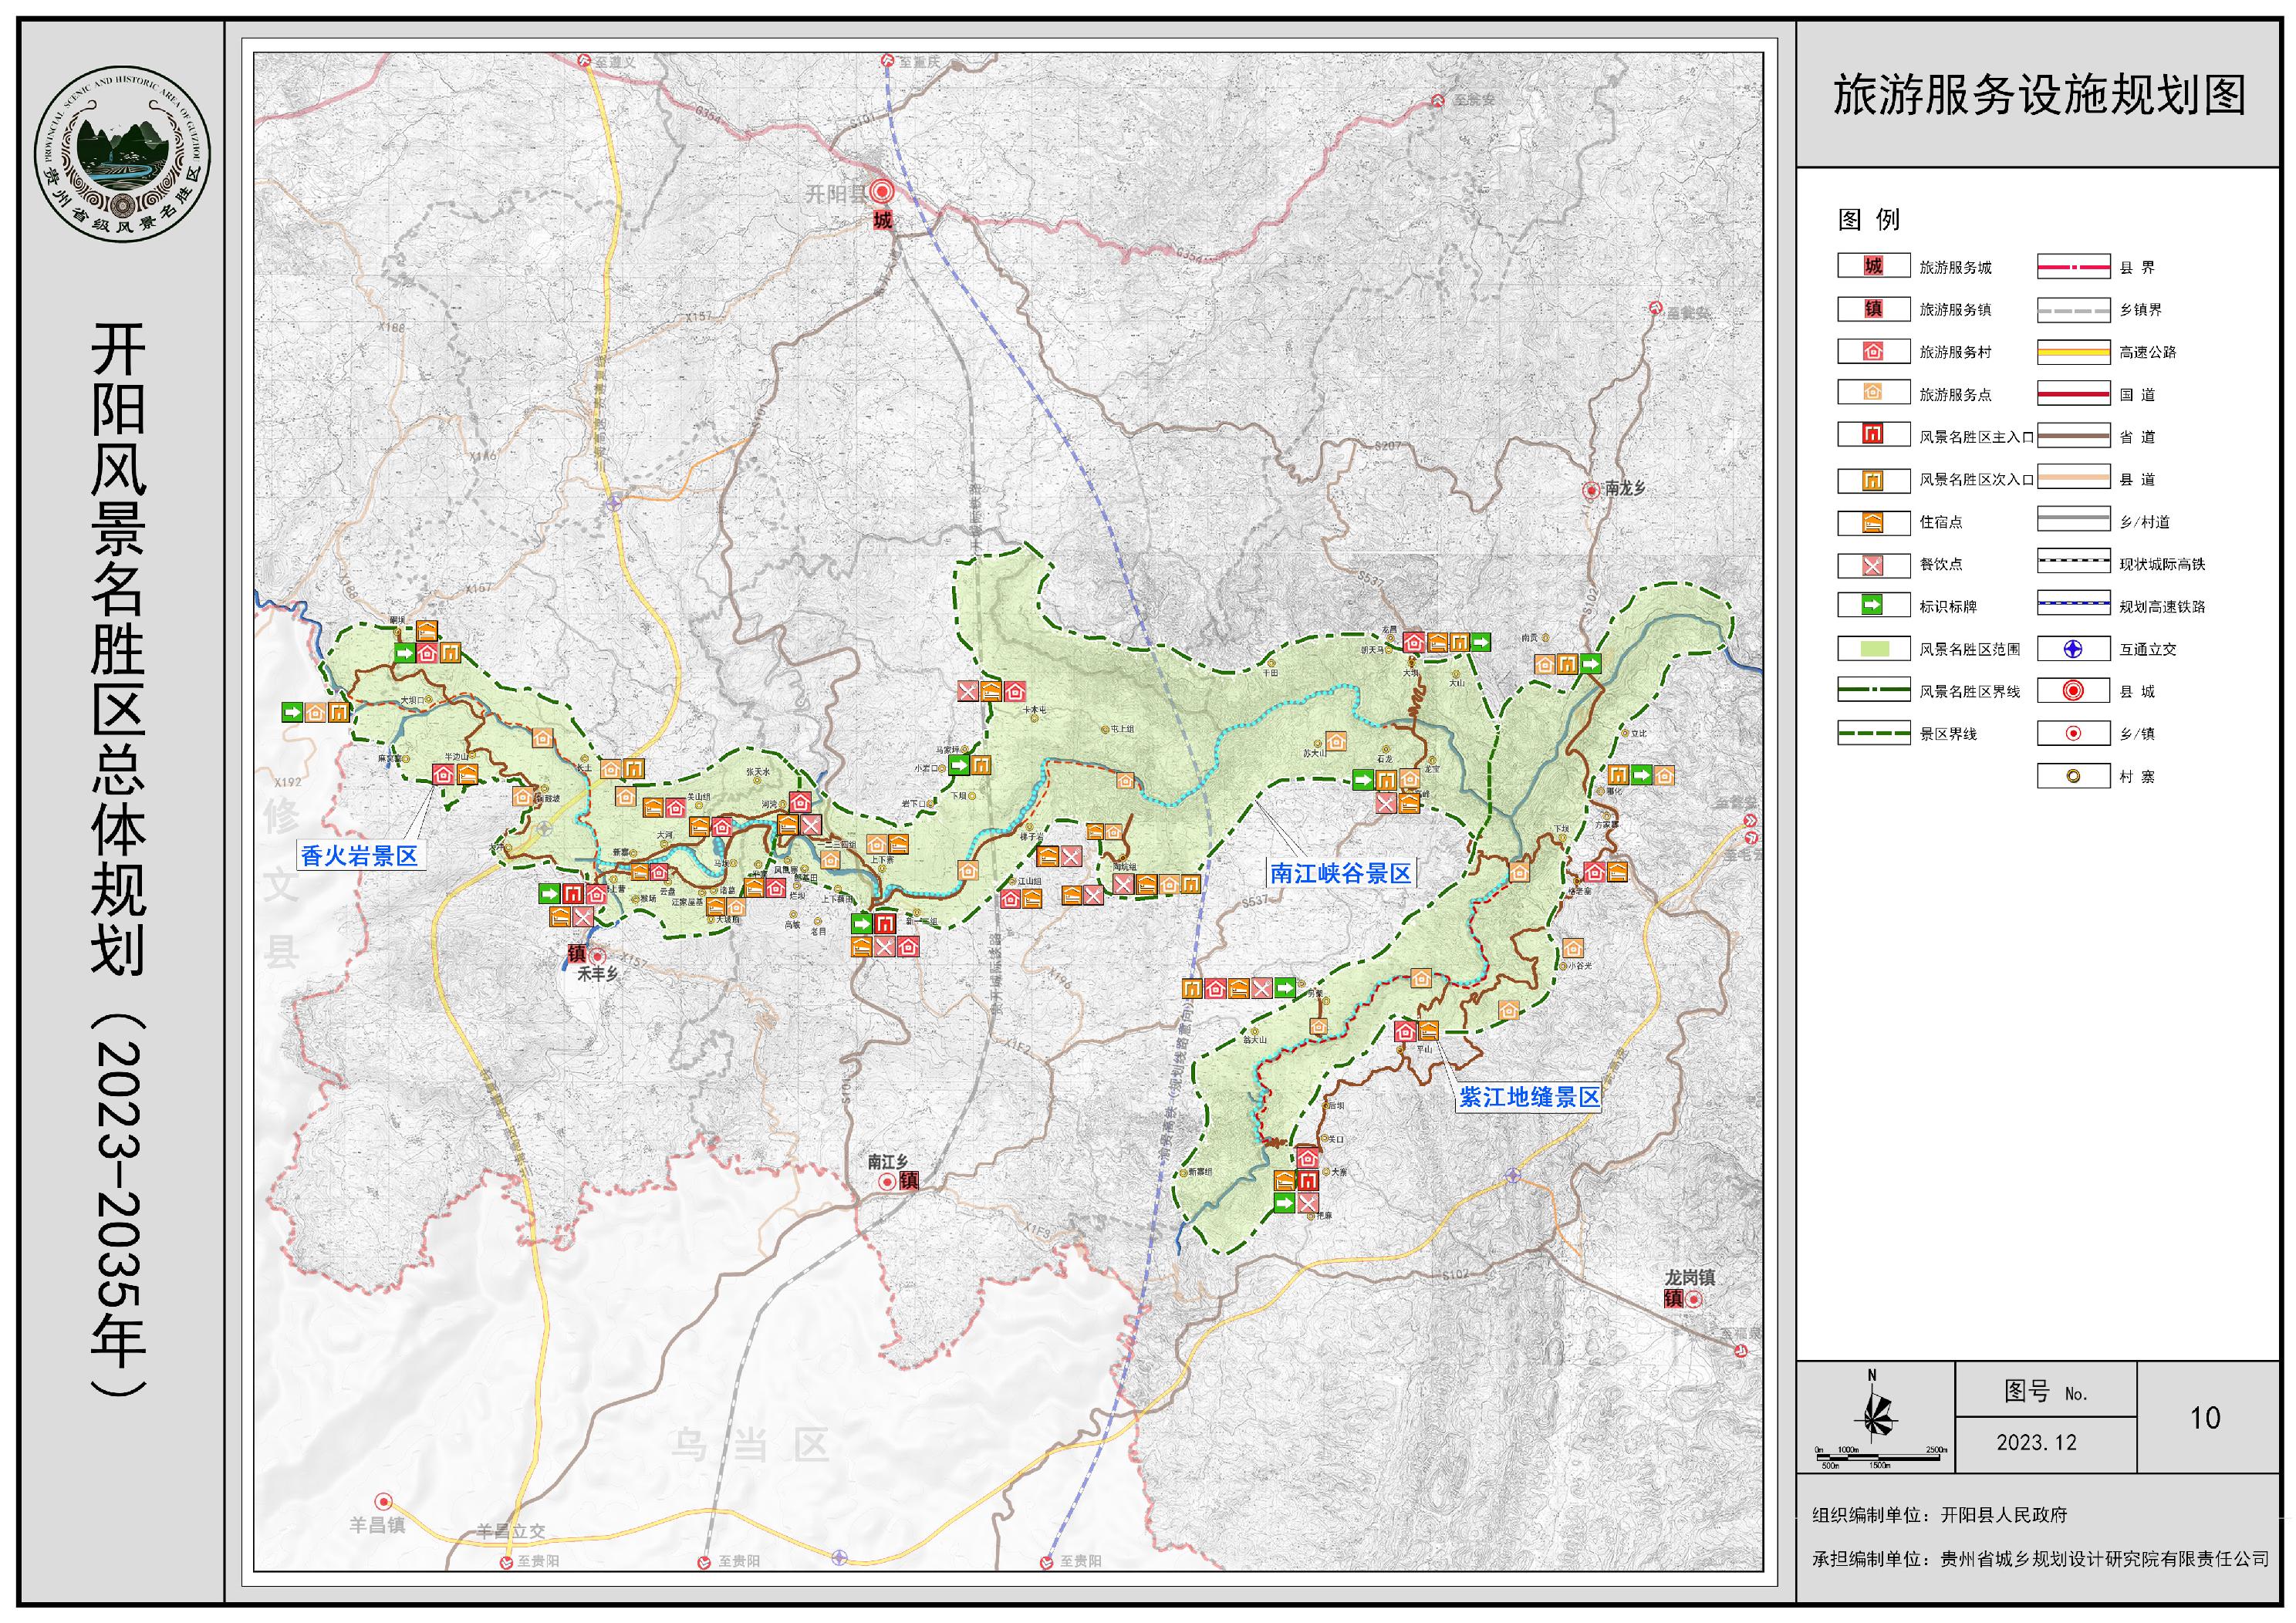Click the 紫江地缝景区 map label

[x=1529, y=1097]
